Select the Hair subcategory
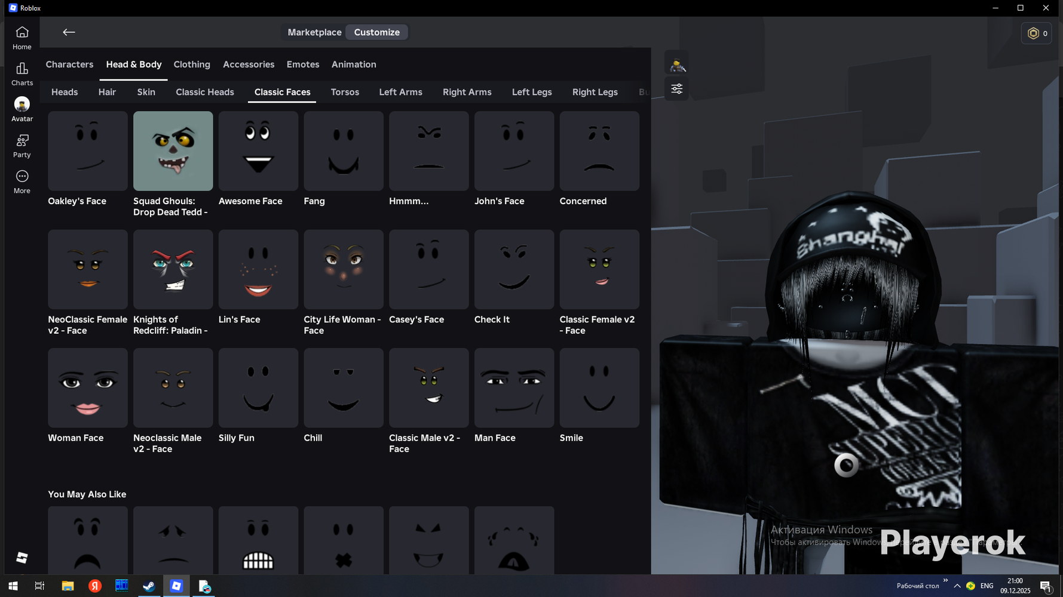The image size is (1063, 597). coord(107,92)
